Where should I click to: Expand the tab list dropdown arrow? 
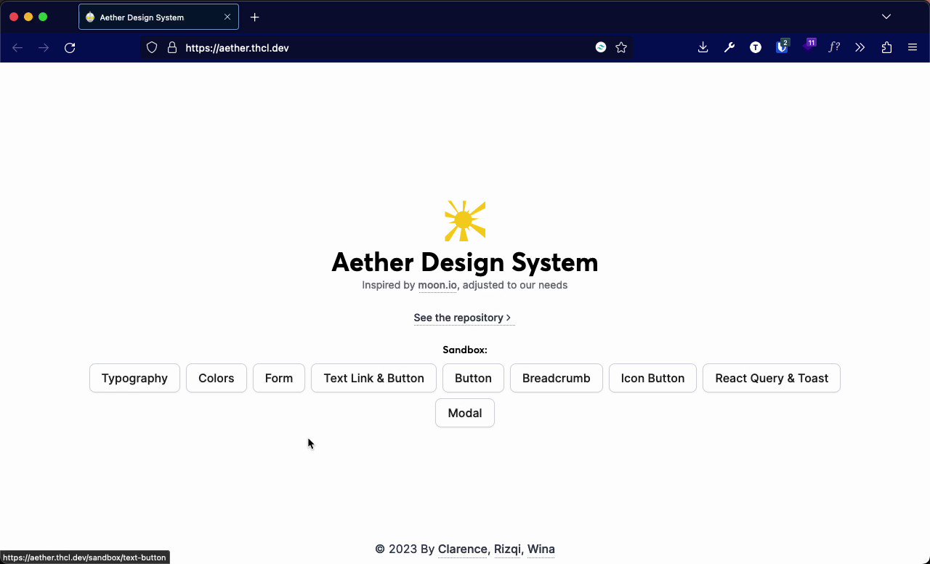pos(886,16)
